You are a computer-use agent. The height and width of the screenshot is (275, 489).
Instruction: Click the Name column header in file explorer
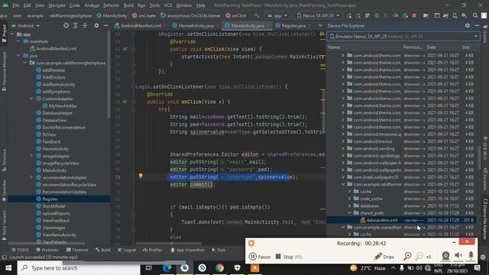tap(334, 47)
